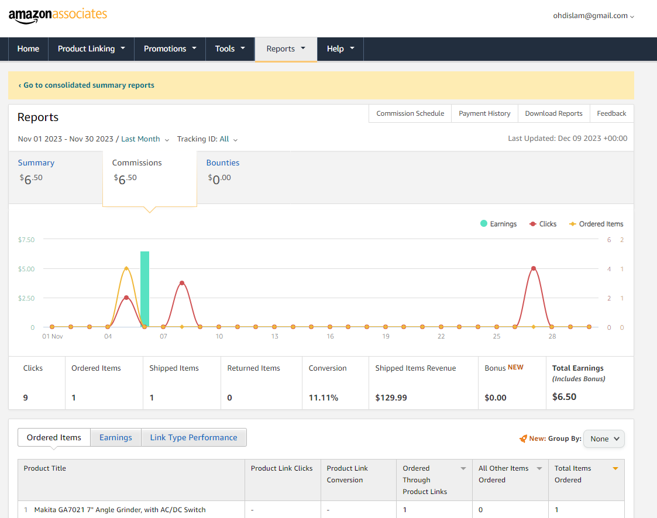Select the Commissions tab

tap(150, 178)
